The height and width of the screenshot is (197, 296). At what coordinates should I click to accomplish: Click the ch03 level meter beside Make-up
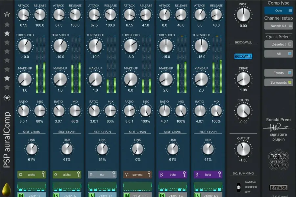coord(111,64)
